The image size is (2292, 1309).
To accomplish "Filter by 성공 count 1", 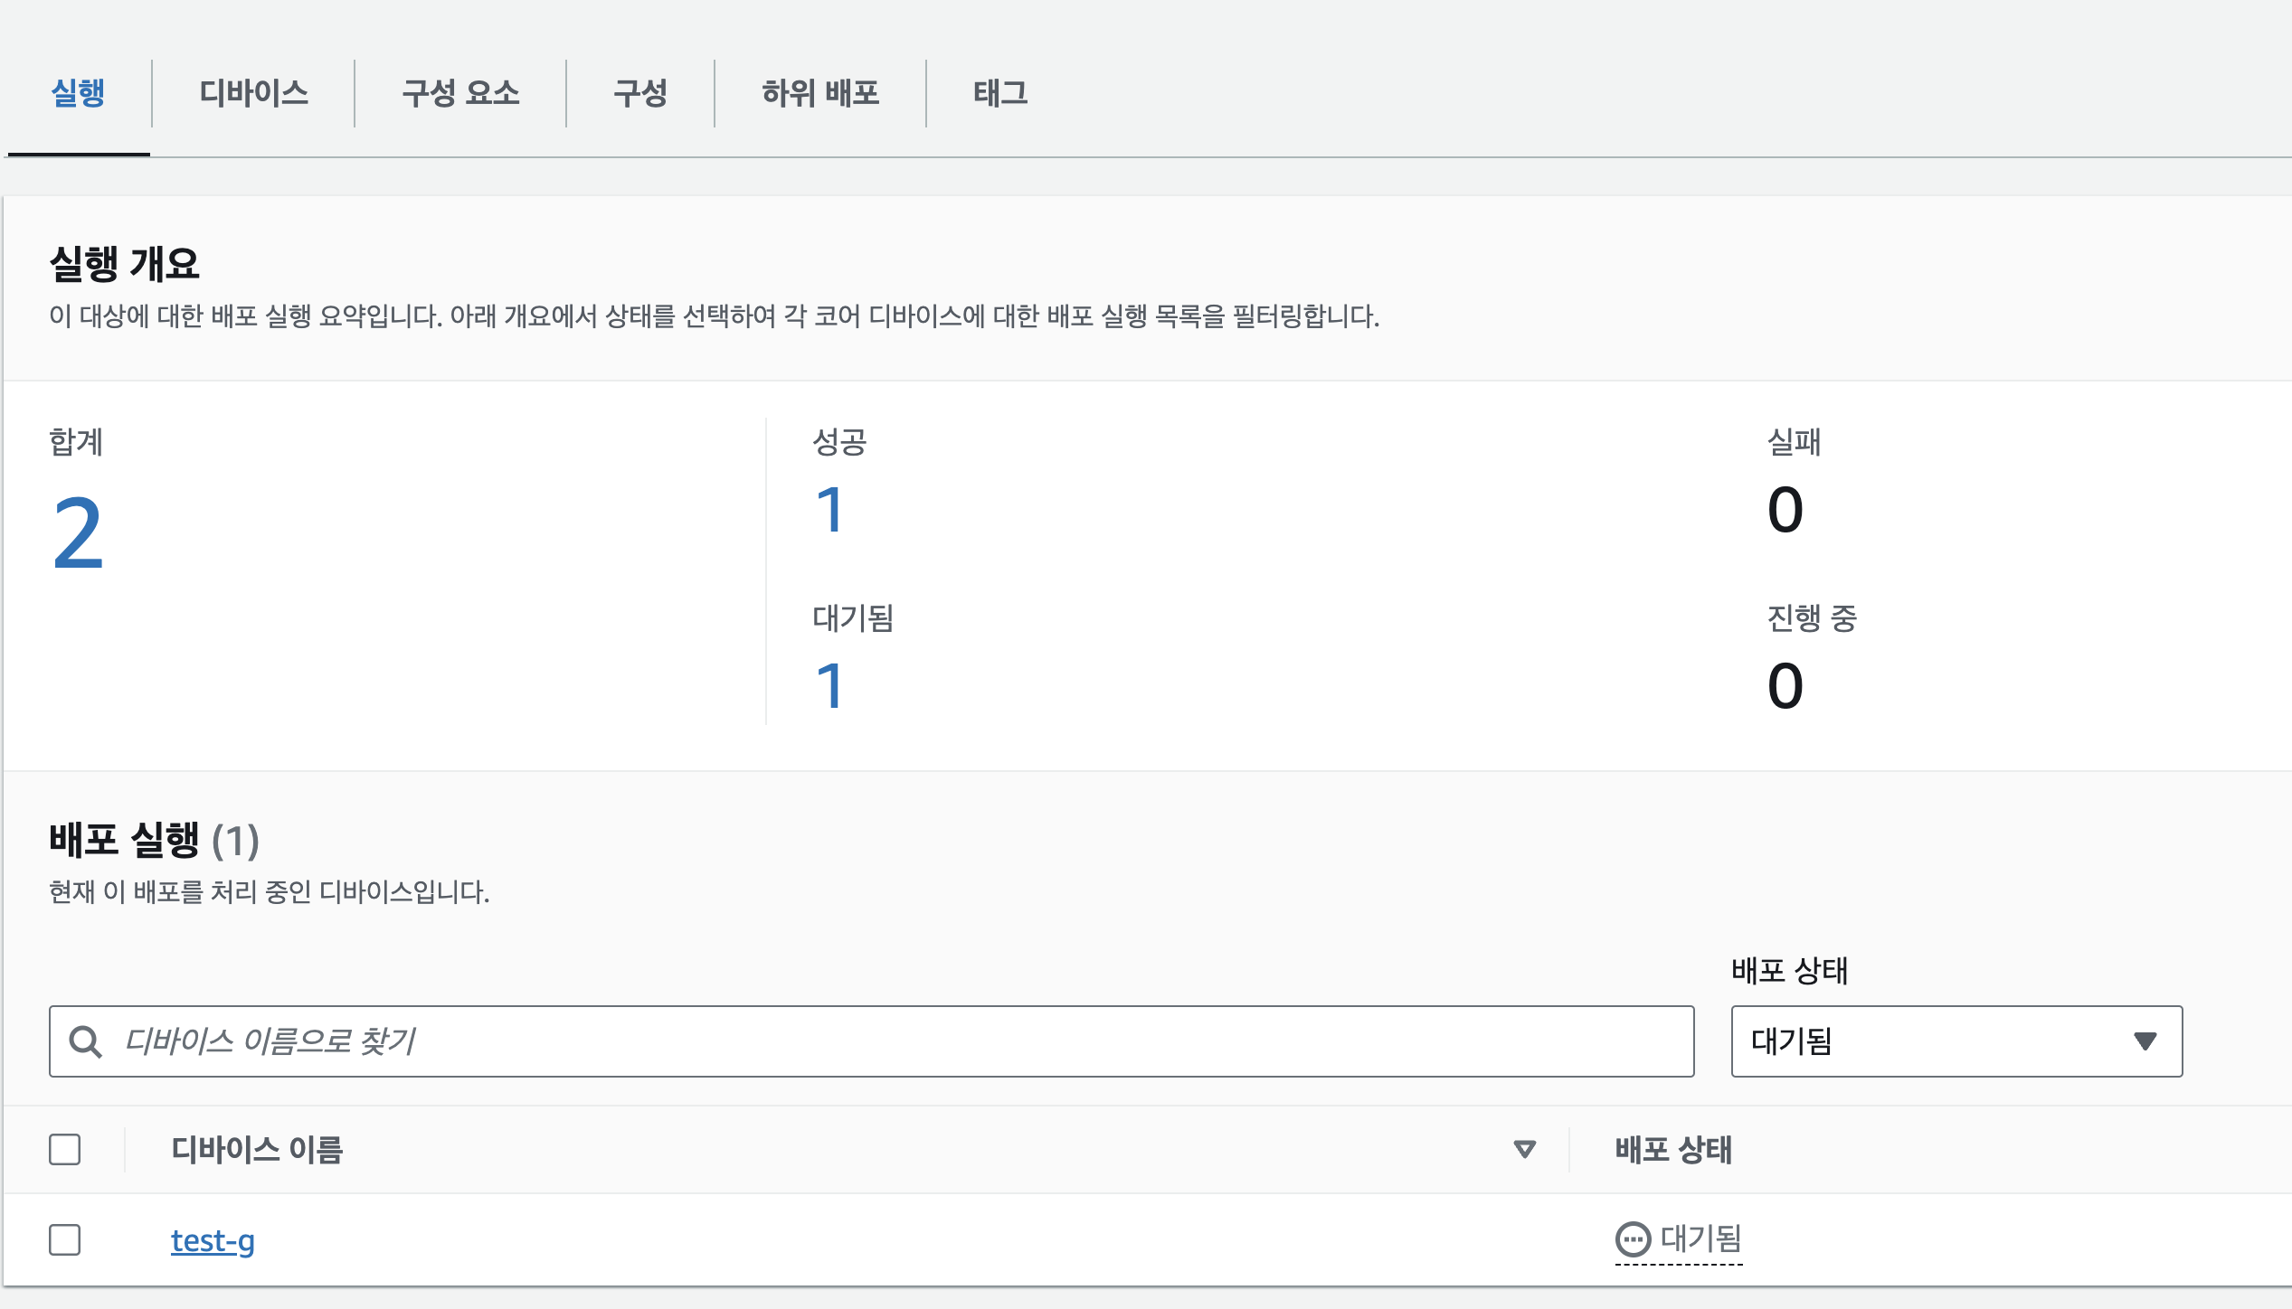I will tap(829, 510).
